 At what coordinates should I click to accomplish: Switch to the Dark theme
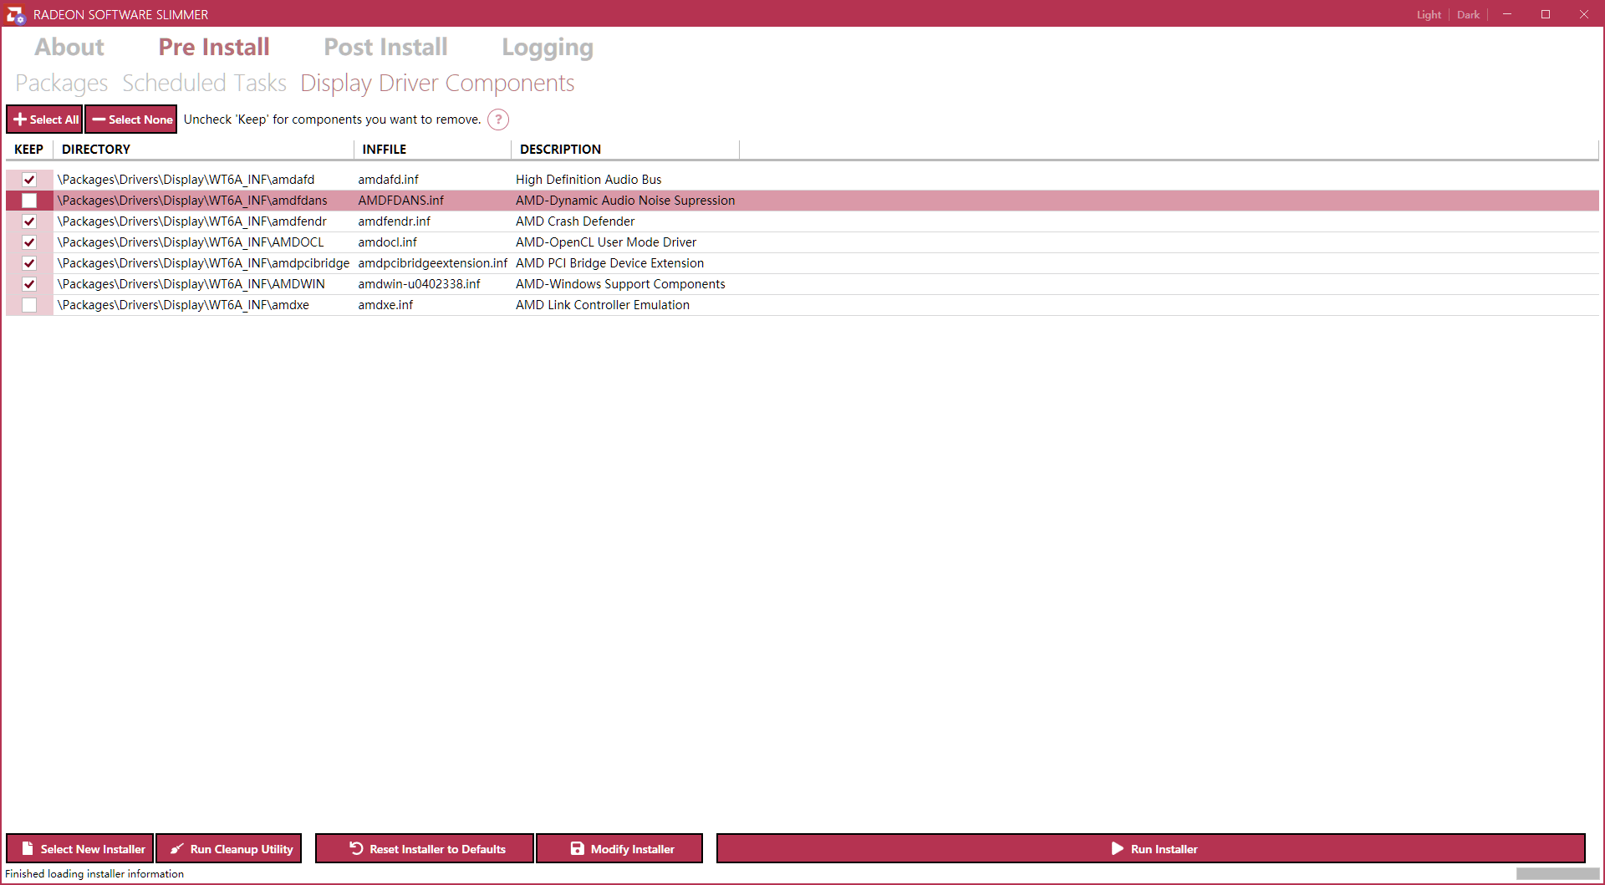[1468, 15]
